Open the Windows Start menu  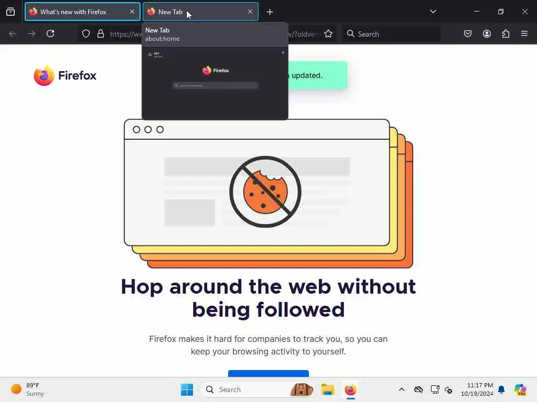[x=187, y=389]
